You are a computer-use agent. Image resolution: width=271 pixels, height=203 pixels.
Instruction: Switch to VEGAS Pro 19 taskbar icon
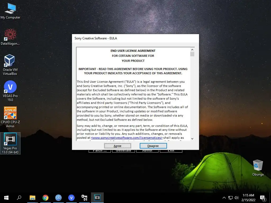[x=71, y=198]
